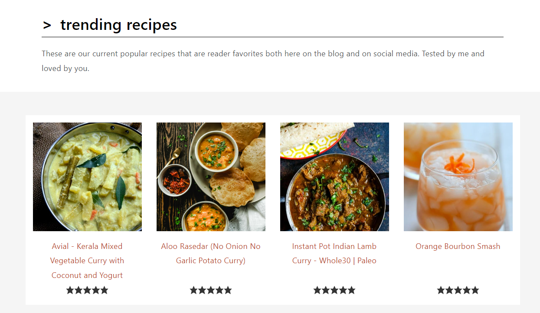Click the arrow before trending recipes heading

click(47, 25)
